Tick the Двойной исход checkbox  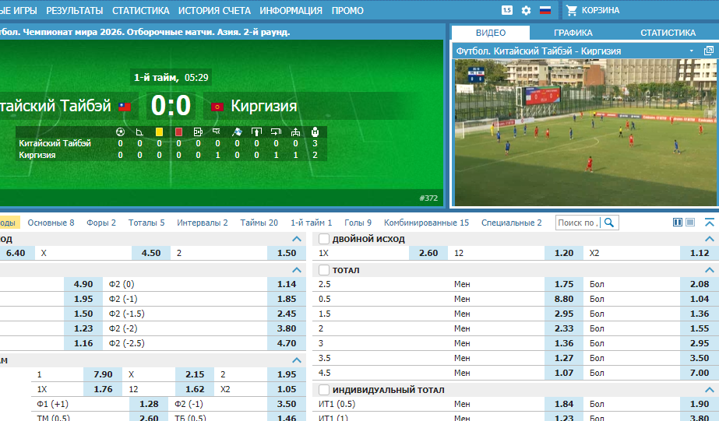[324, 239]
